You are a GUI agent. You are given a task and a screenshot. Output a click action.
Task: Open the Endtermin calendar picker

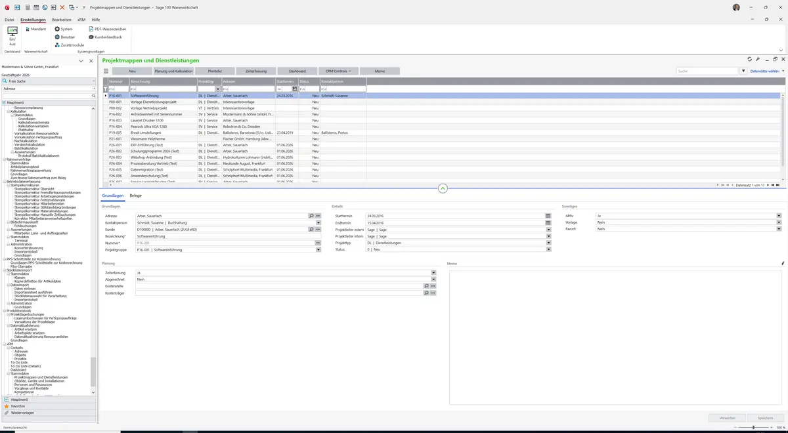pyautogui.click(x=548, y=222)
